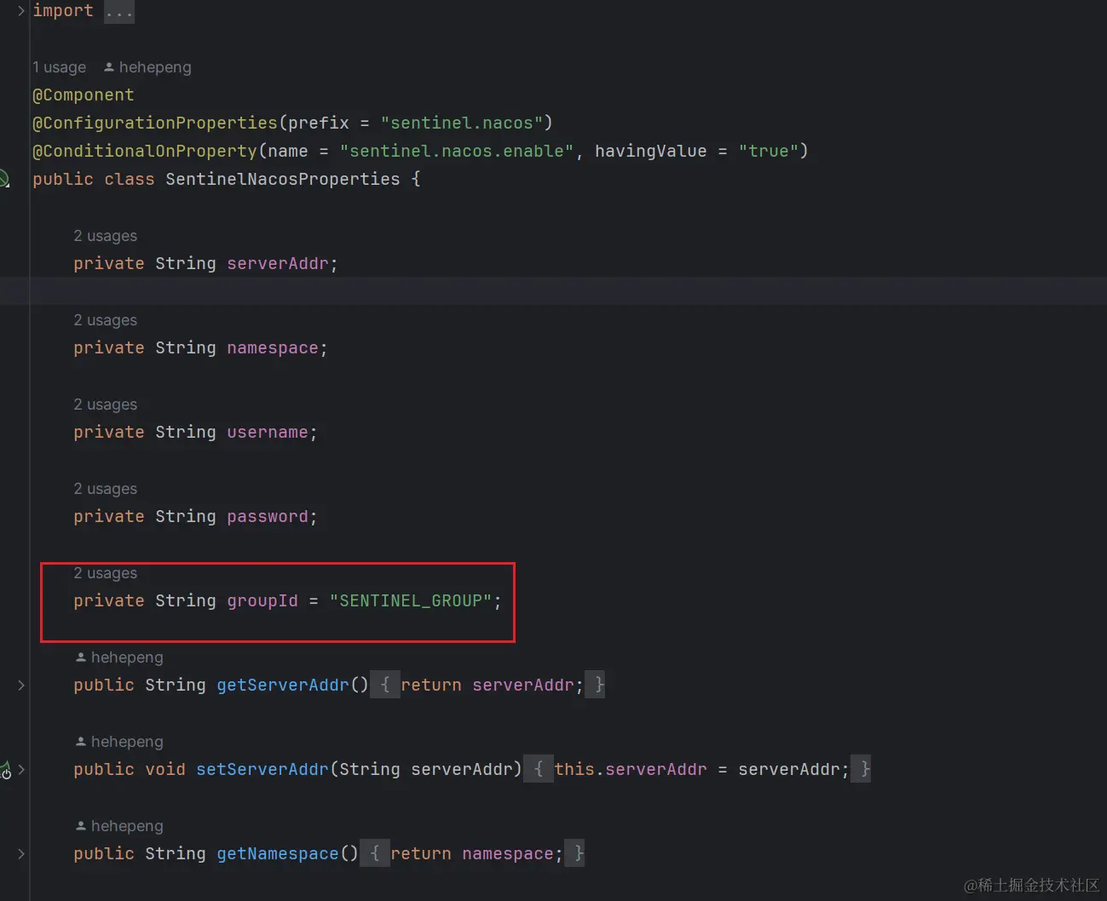Click the 'this' keyword in setServerAddr
Viewport: 1107px width, 901px height.
point(574,769)
